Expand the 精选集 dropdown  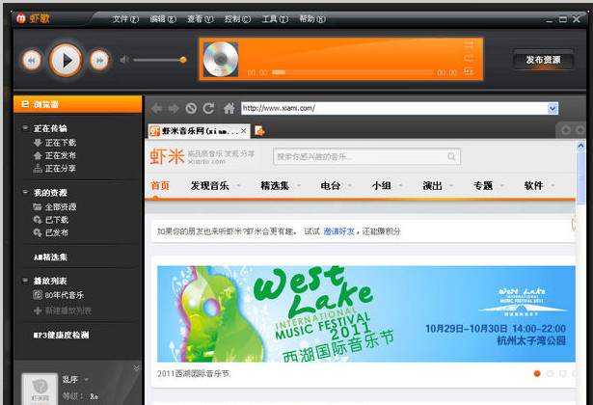point(299,186)
